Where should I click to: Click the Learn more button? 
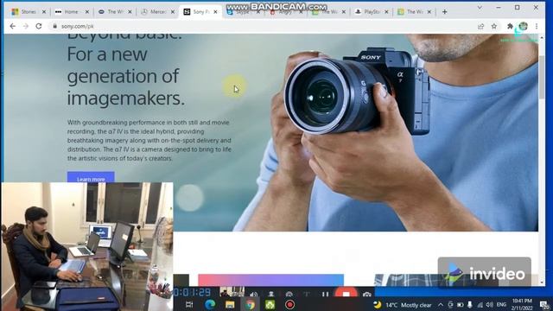point(91,177)
